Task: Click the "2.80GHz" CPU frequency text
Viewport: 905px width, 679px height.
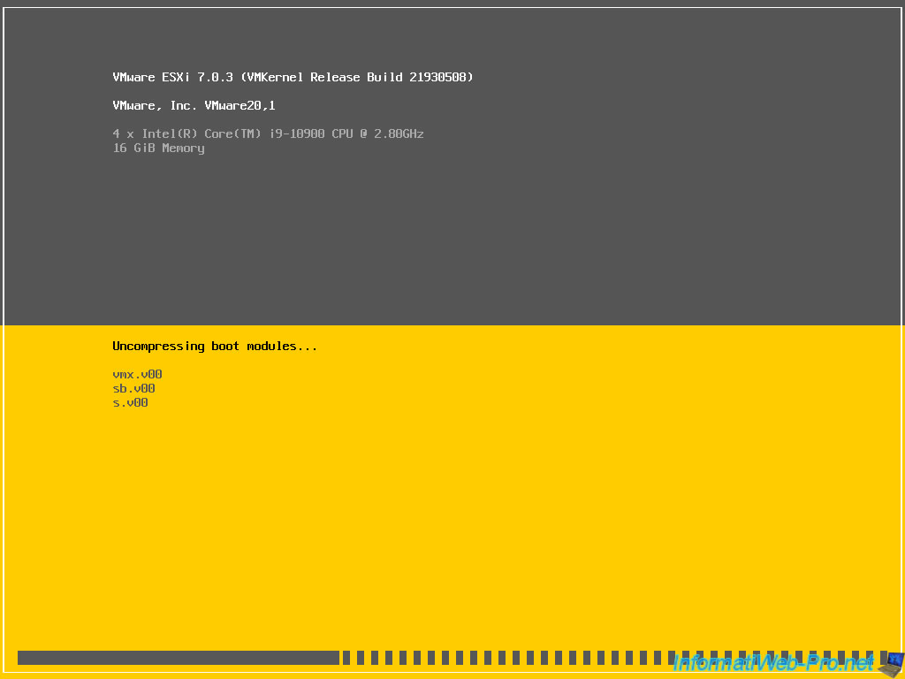Action: pyautogui.click(x=395, y=134)
